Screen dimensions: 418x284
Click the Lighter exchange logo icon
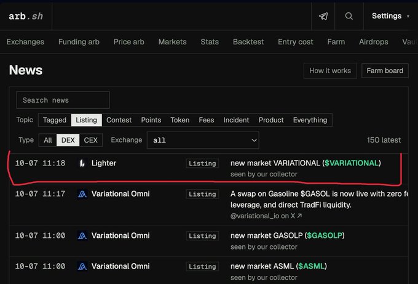tap(82, 163)
